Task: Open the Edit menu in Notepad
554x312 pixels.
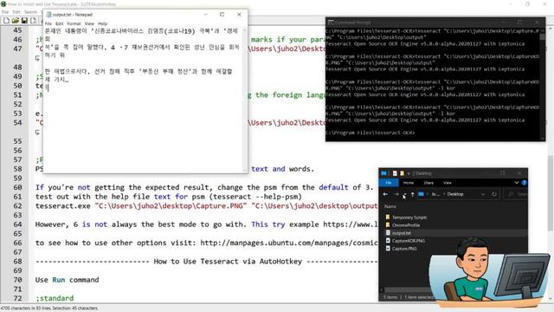Action: point(60,23)
